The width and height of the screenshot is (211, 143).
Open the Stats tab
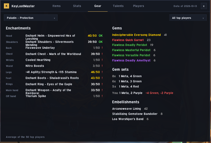(77, 6)
